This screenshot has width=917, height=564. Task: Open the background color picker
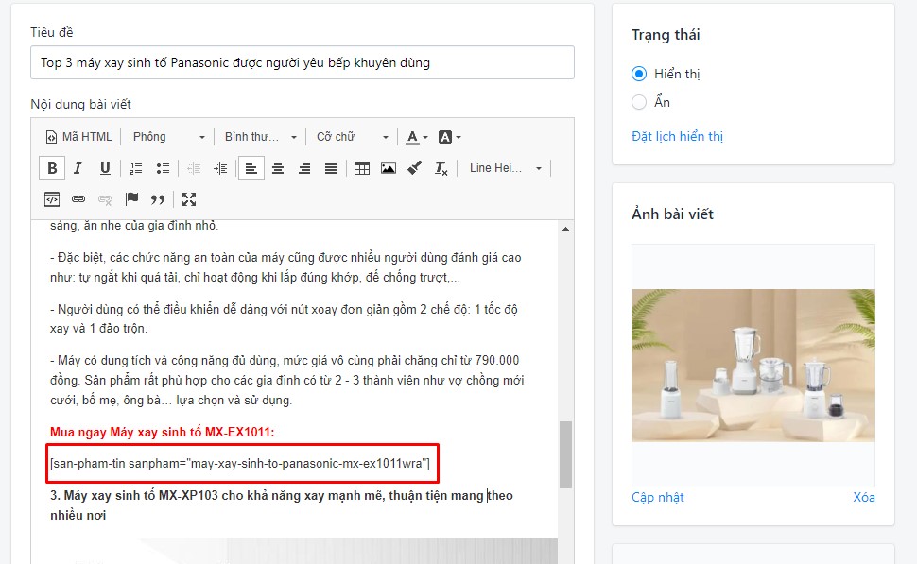[x=450, y=137]
